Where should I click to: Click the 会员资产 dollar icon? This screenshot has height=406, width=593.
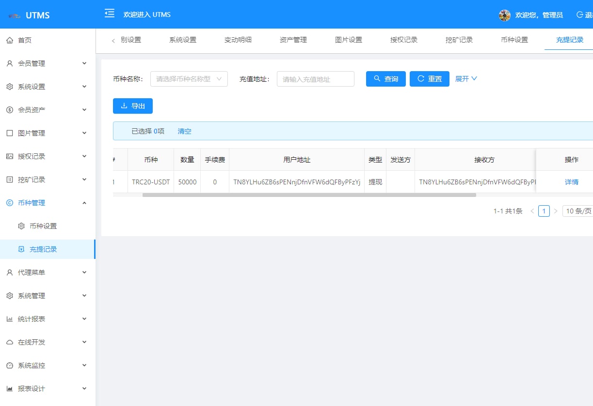10,110
